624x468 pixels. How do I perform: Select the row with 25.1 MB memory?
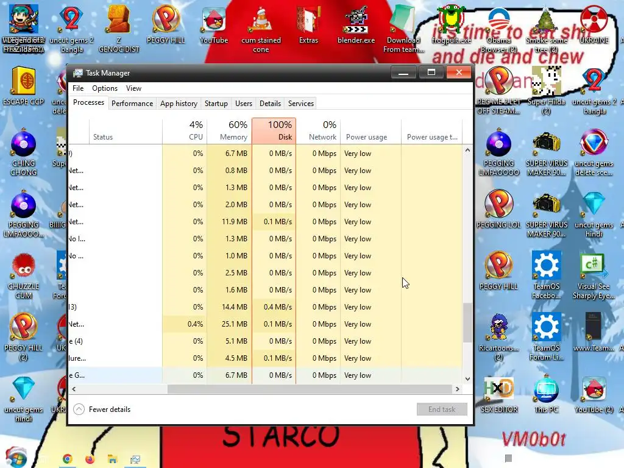point(266,324)
